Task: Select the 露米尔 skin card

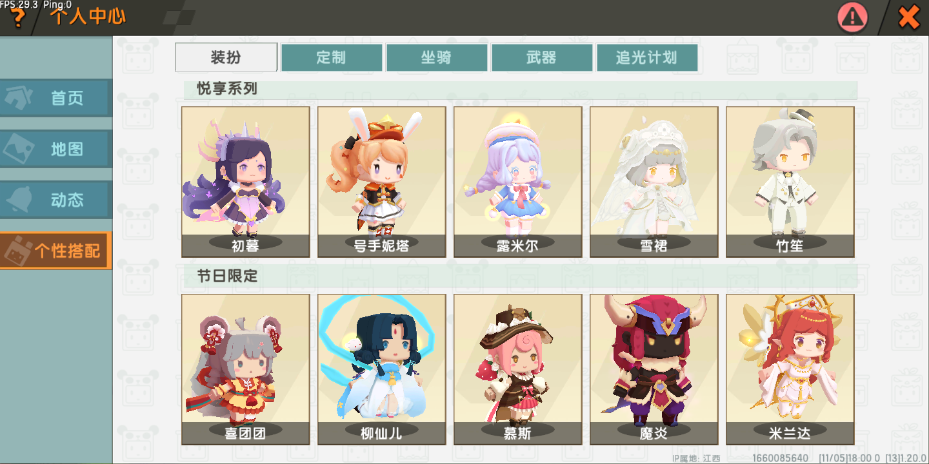Action: click(x=518, y=182)
